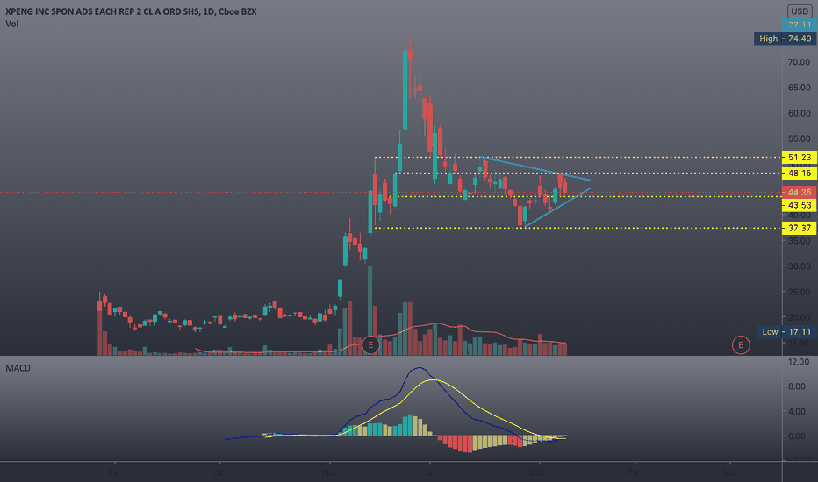Click the Mar date axis label
This screenshot has width=818, height=482.
pos(730,472)
